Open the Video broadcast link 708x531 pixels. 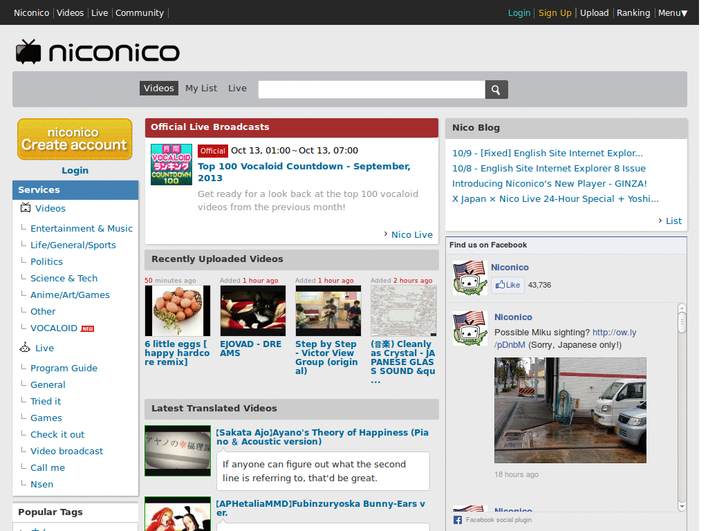pos(67,451)
